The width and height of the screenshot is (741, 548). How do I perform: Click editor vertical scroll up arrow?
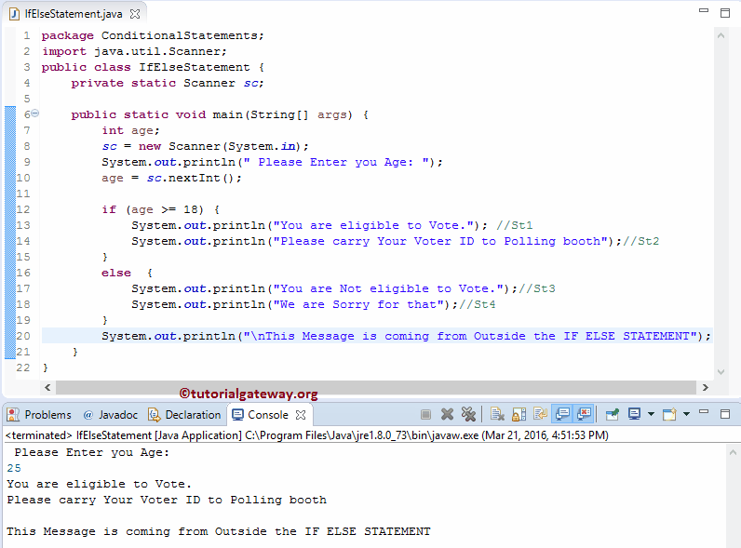pos(721,35)
